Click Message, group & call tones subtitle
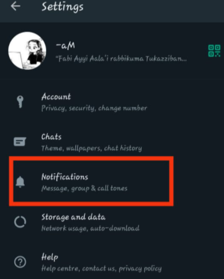 coord(84,188)
